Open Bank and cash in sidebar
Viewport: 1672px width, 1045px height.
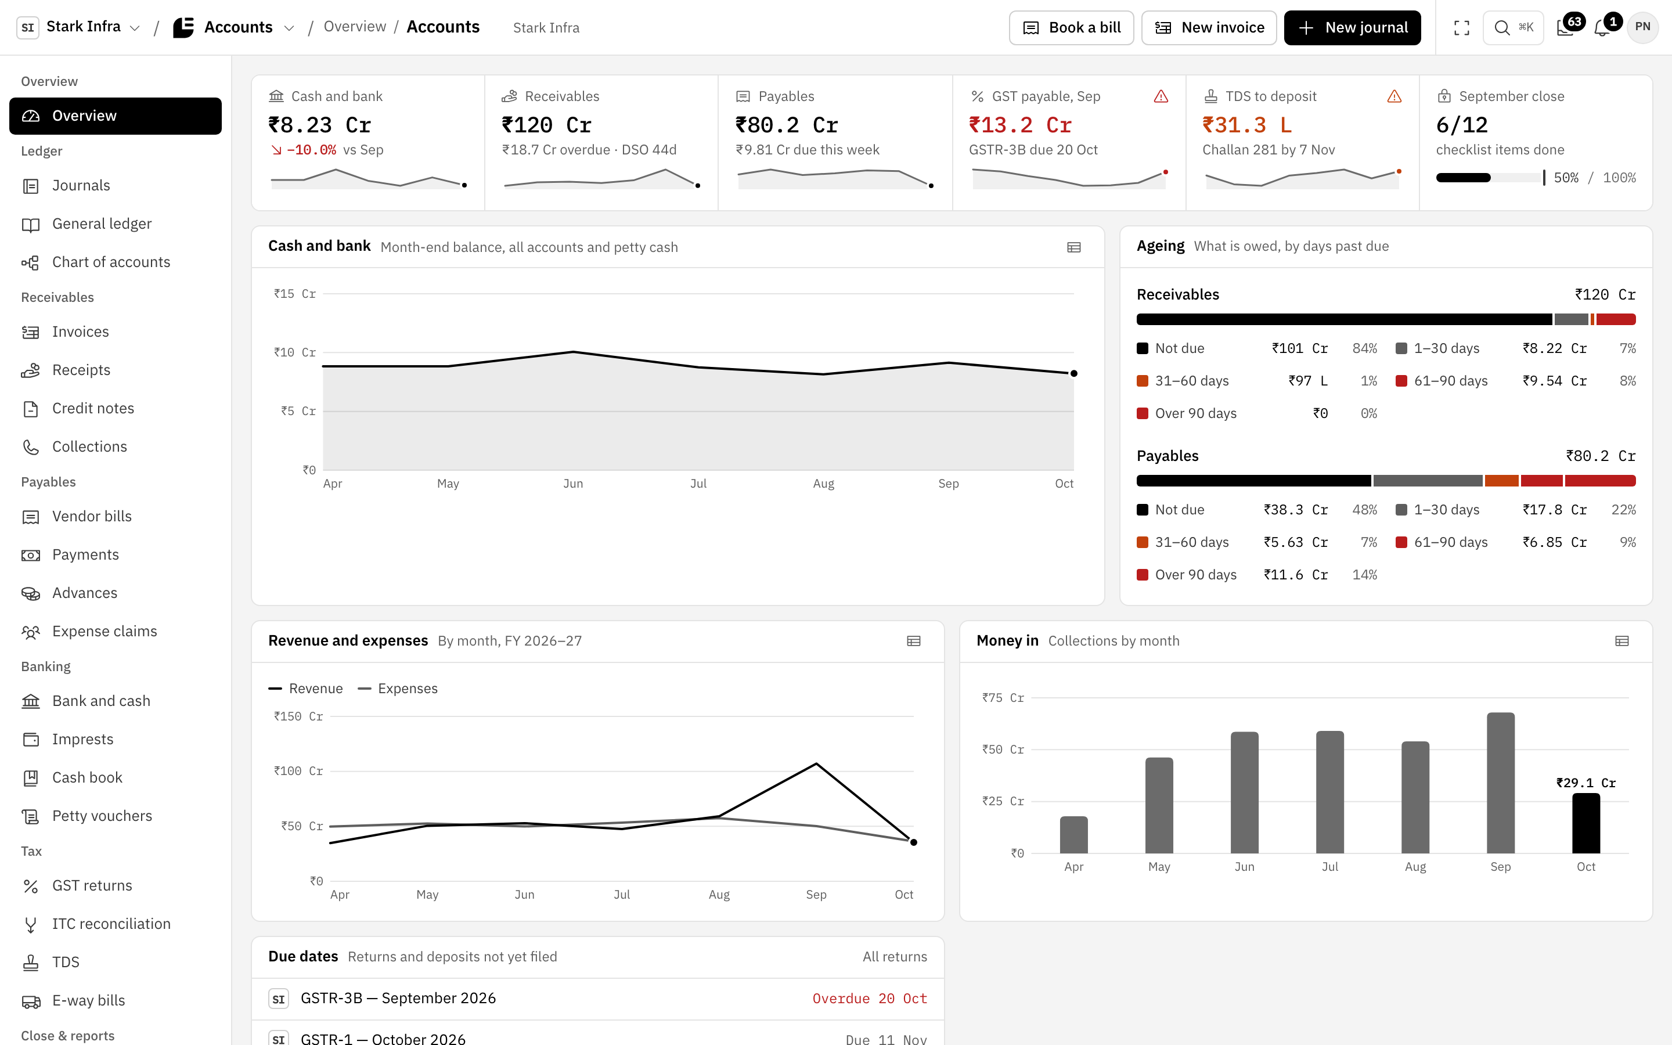pyautogui.click(x=116, y=701)
